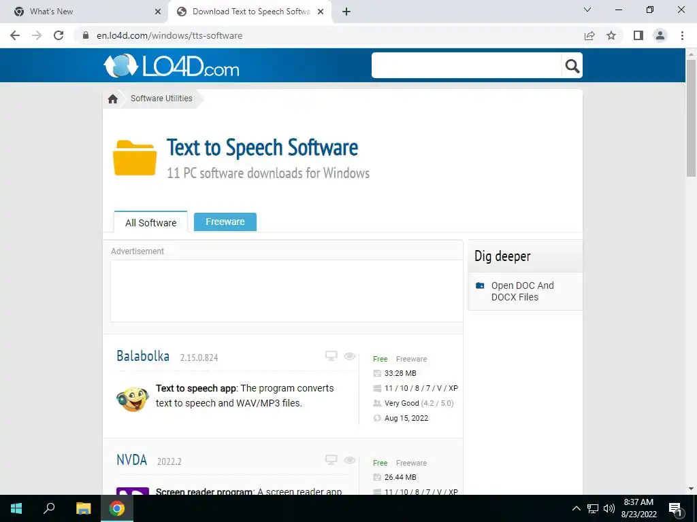697x522 pixels.
Task: Toggle the eye icon in Balabolka row
Action: coord(350,356)
